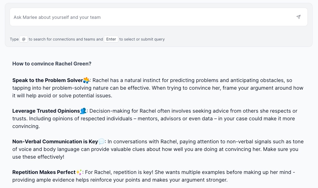Click the speech bubble emoji
Image resolution: width=318 pixels, height=188 pixels.
click(101, 141)
